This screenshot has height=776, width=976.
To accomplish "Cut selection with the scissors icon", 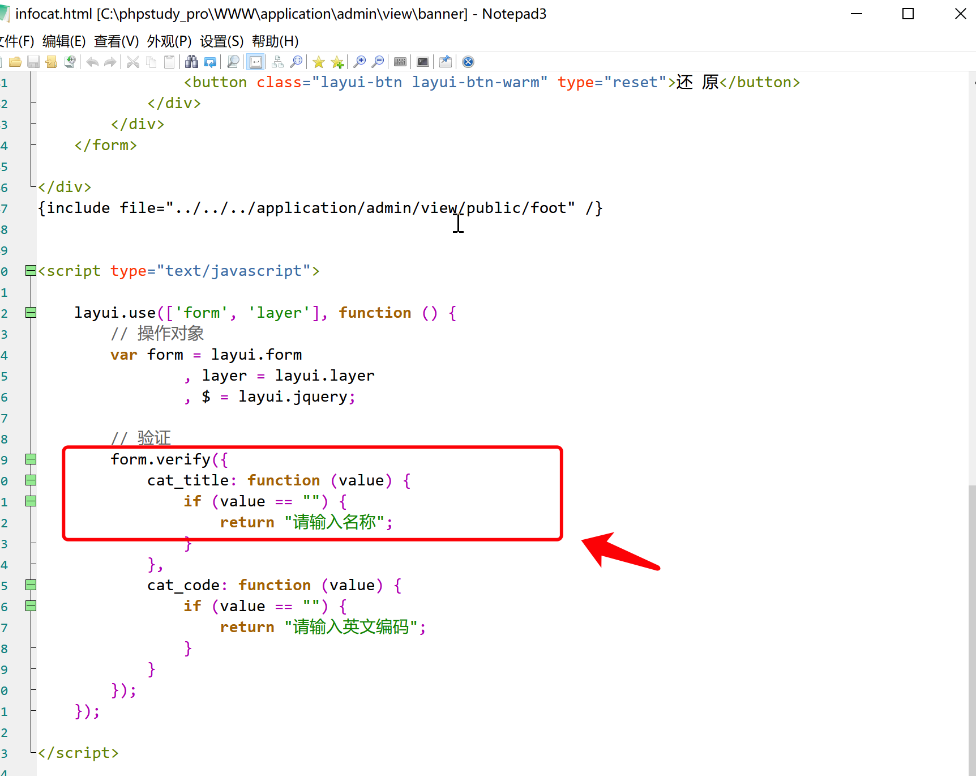I will [x=133, y=62].
